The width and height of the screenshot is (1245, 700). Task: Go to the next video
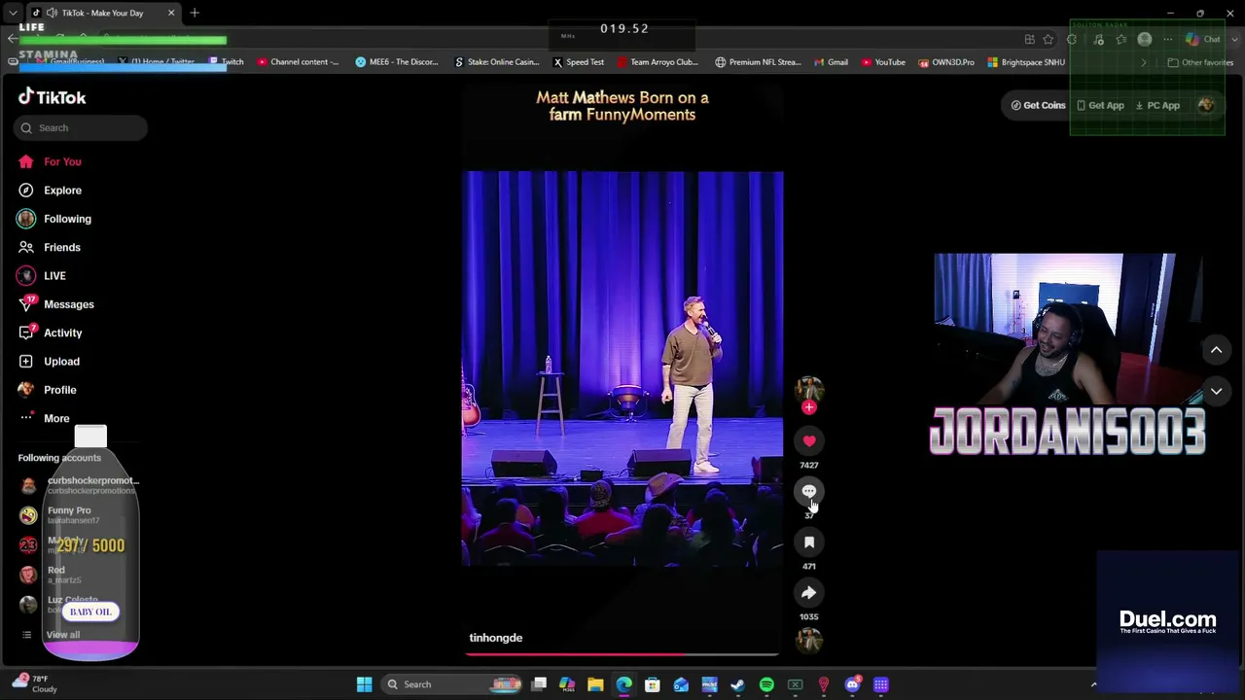[1216, 391]
